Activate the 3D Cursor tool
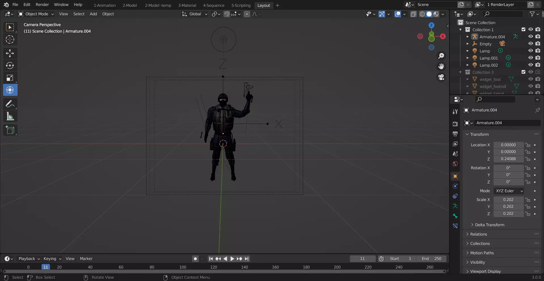The width and height of the screenshot is (544, 281). pyautogui.click(x=10, y=39)
